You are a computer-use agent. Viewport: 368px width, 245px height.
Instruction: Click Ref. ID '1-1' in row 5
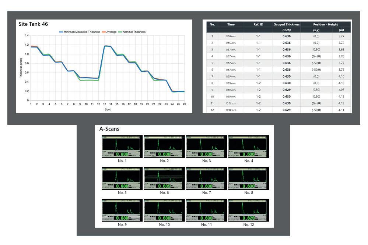(x=258, y=63)
